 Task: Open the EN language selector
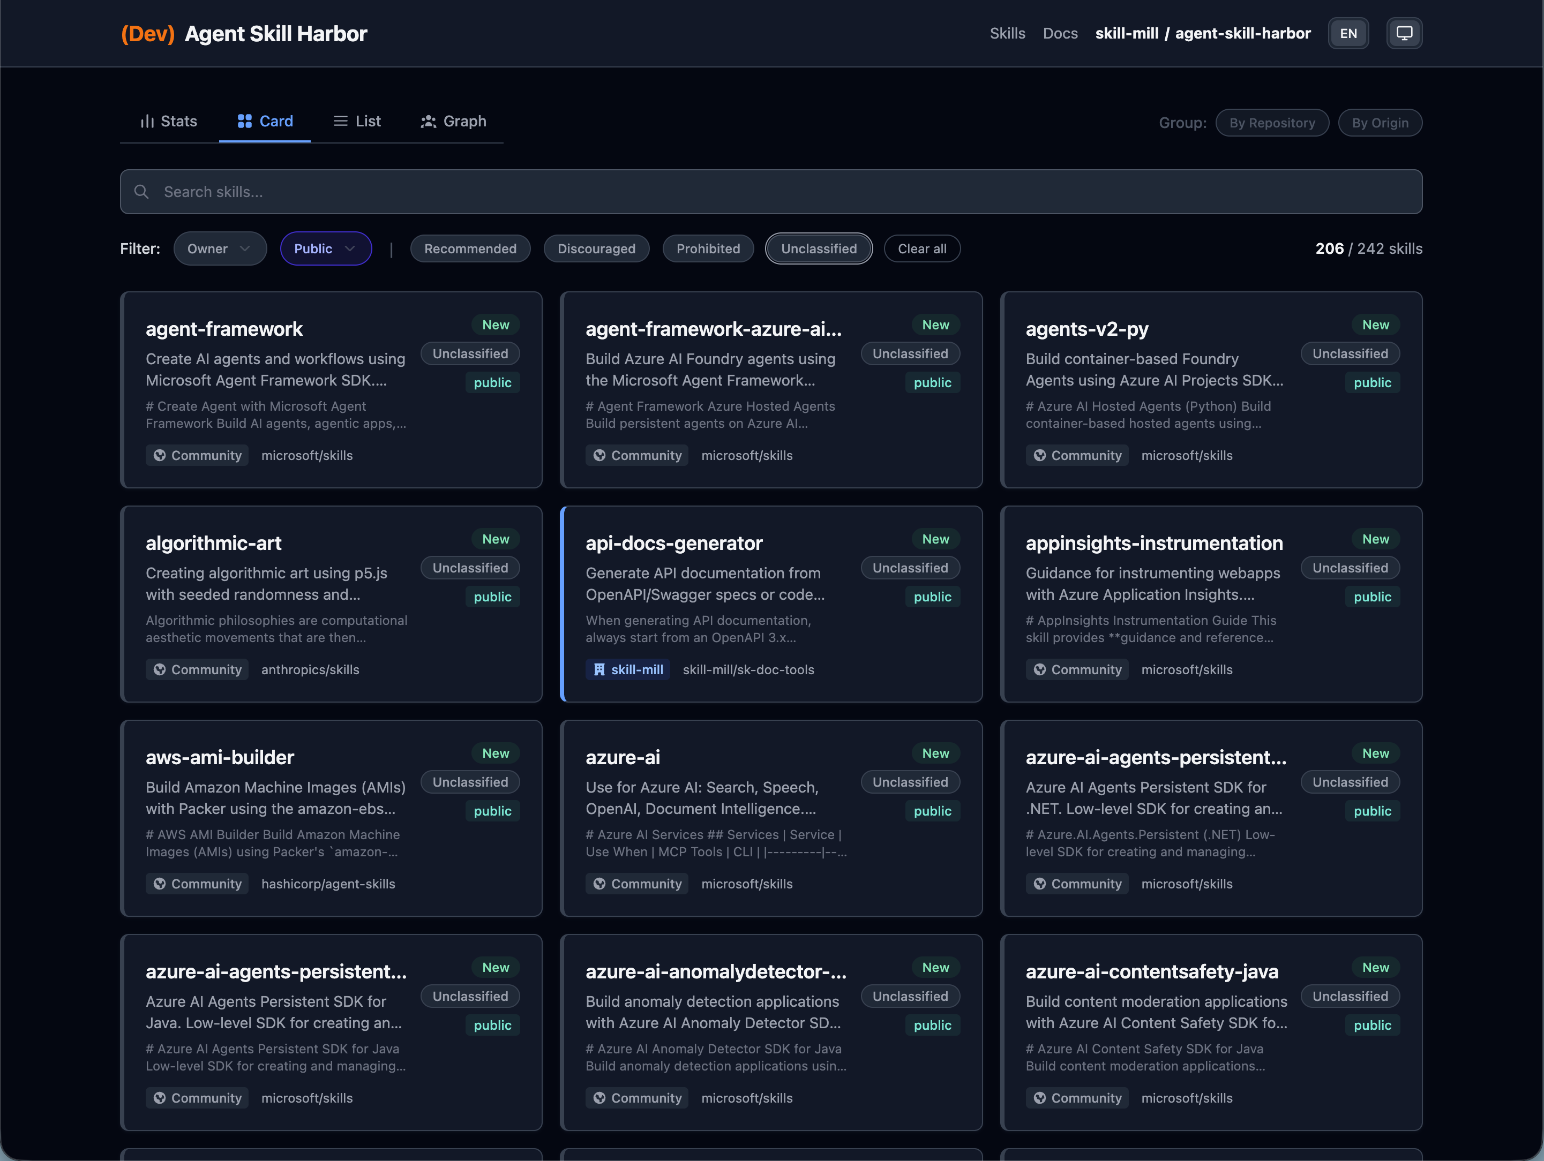pyautogui.click(x=1348, y=34)
